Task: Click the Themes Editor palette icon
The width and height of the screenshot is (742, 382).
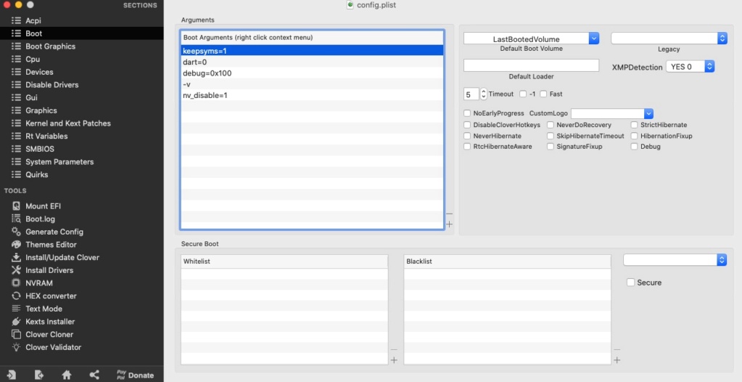Action: (16, 245)
